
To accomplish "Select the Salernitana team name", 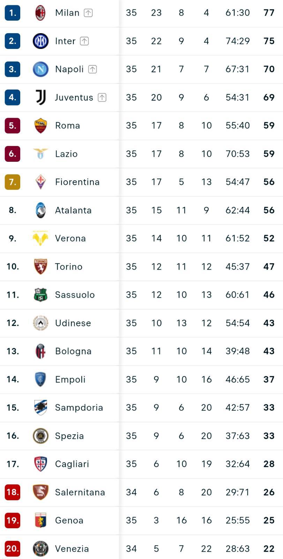I will point(80,492).
